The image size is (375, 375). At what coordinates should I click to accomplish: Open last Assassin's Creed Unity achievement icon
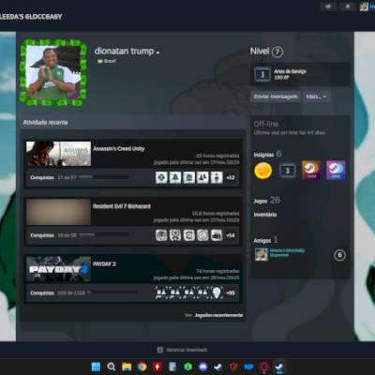(x=217, y=177)
